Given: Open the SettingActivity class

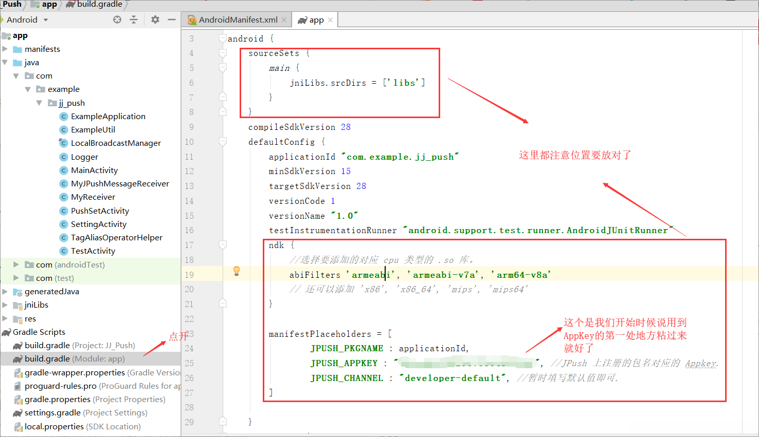Looking at the screenshot, I should click(x=99, y=224).
